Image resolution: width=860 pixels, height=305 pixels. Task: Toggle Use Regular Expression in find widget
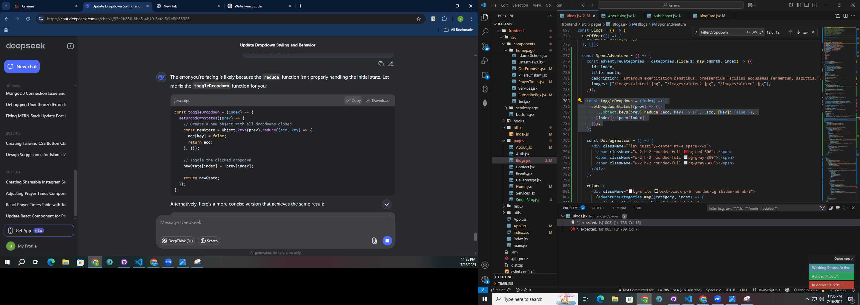(761, 32)
